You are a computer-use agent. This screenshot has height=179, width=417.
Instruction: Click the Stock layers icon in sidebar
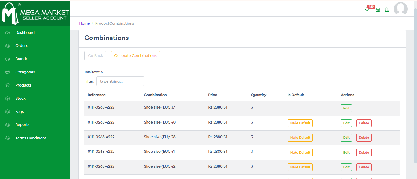coord(8,98)
